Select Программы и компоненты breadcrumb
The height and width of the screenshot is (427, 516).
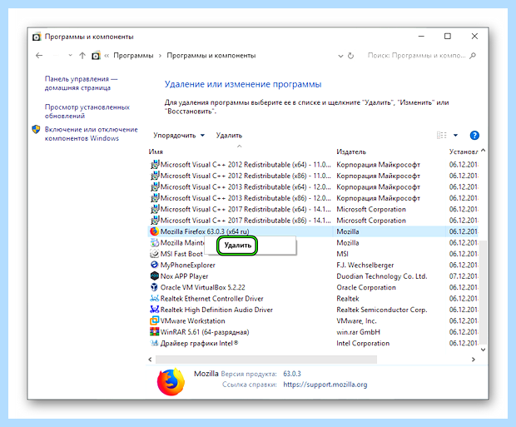[211, 56]
